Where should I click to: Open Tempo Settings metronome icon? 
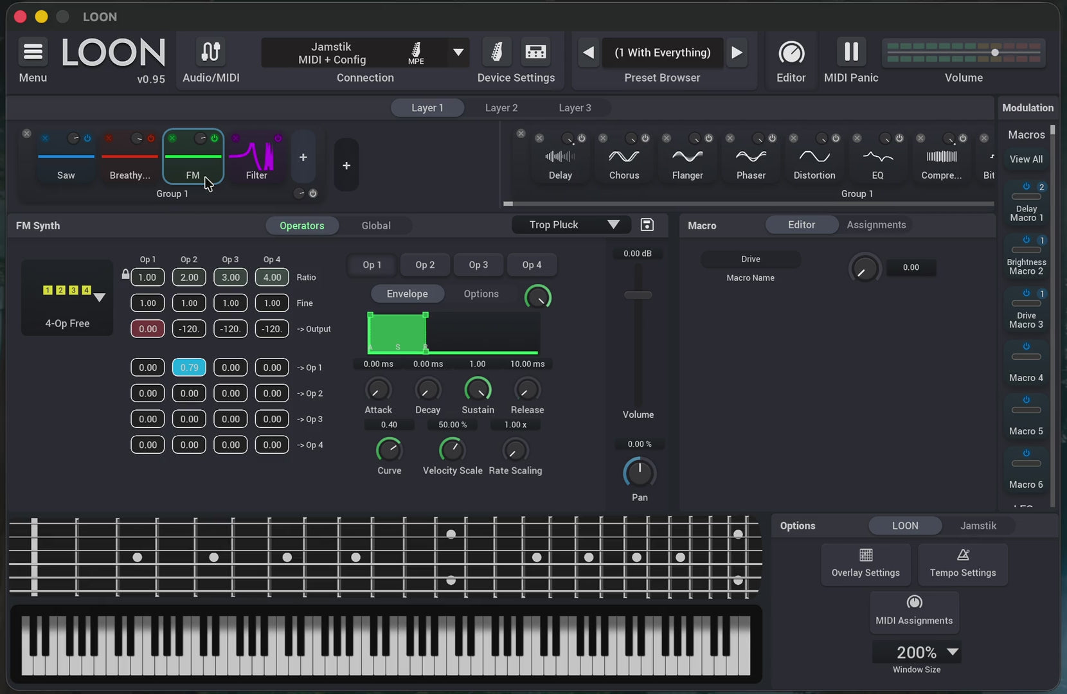click(x=963, y=555)
